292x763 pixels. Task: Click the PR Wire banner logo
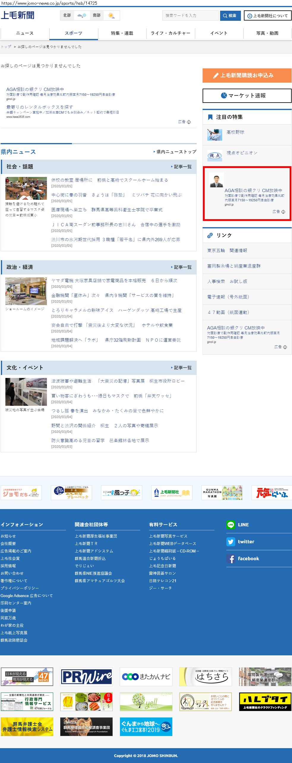(x=86, y=676)
